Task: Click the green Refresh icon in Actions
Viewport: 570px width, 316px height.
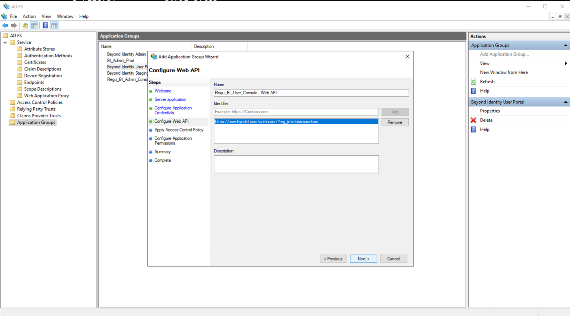Action: coord(474,82)
